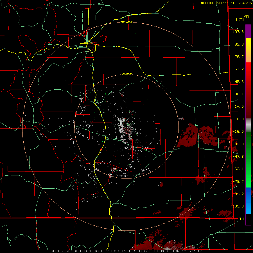Click the 14.5 velocity scale value
Image resolution: width=253 pixels, height=253 pixels.
tap(239, 107)
